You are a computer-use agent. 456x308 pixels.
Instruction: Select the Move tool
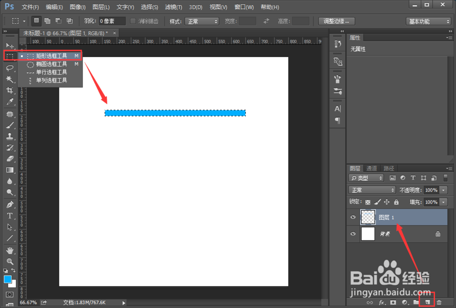click(x=10, y=46)
